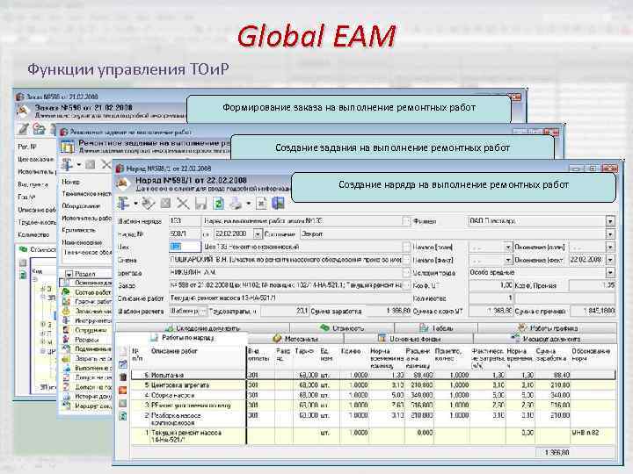Image resolution: width=633 pixels, height=474 pixels.
Task: Expand the Филиал dropdown
Action: tap(610, 221)
